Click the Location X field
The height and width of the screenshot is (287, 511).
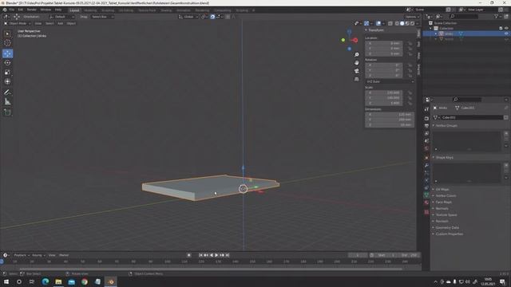coord(384,43)
